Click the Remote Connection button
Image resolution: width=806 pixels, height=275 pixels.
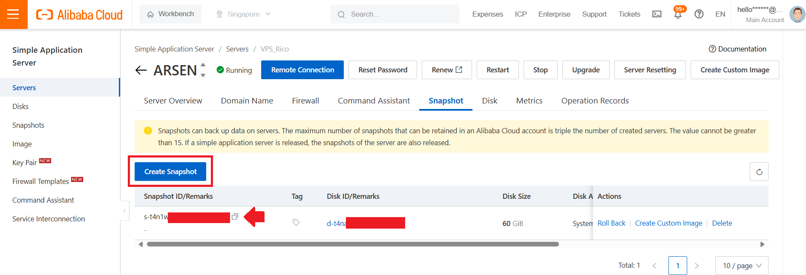tap(302, 70)
